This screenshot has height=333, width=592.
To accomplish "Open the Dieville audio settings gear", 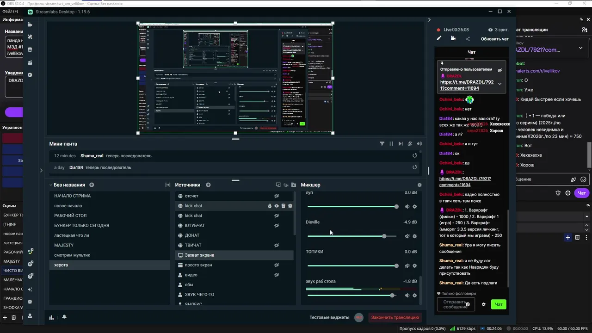I will click(414, 236).
